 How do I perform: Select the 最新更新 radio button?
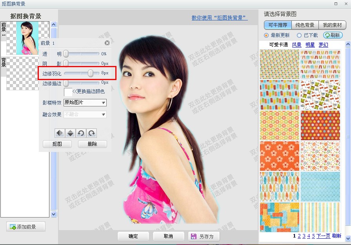coord(266,35)
